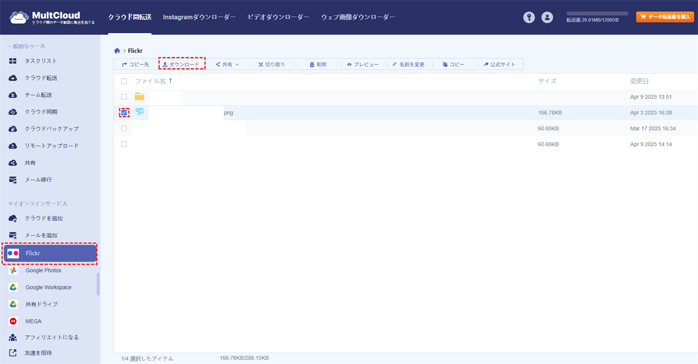698x364 pixels.
Task: Click the コピー toolbar button
Action: coord(454,64)
